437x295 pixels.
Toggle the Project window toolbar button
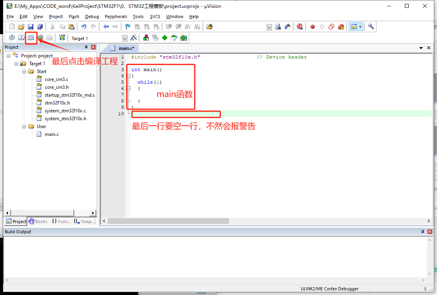354,27
